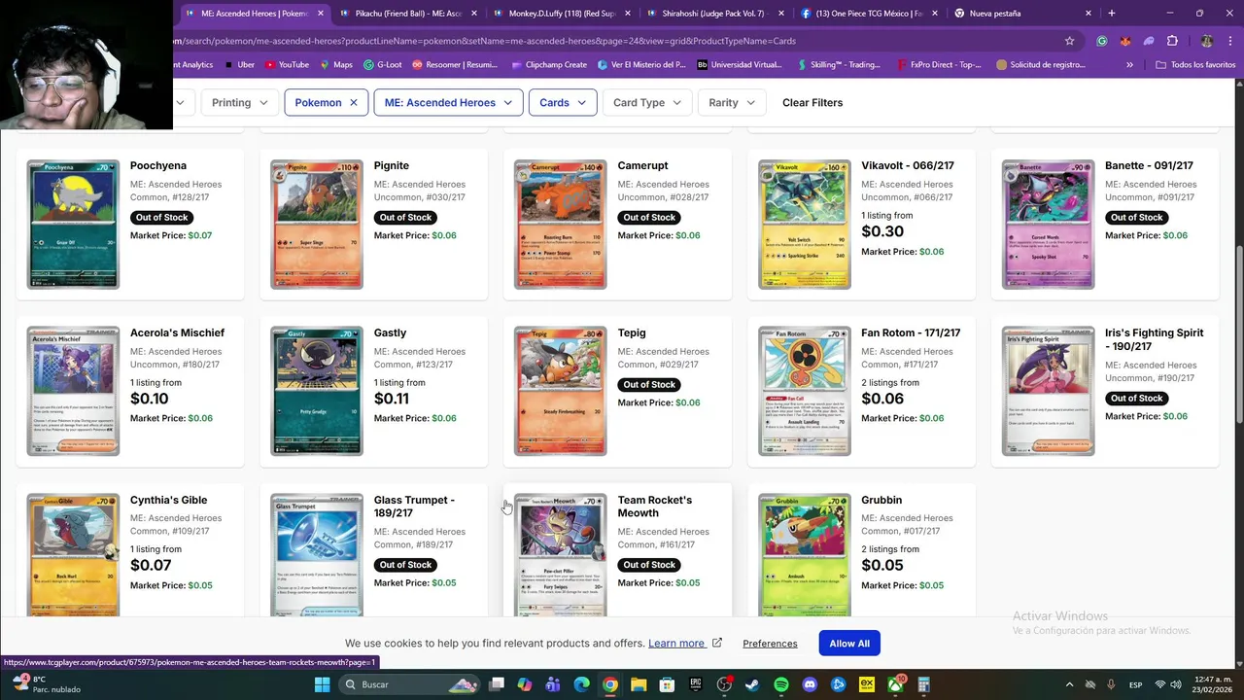
Task: Open Microsoft Teams from the taskbar
Action: click(553, 684)
